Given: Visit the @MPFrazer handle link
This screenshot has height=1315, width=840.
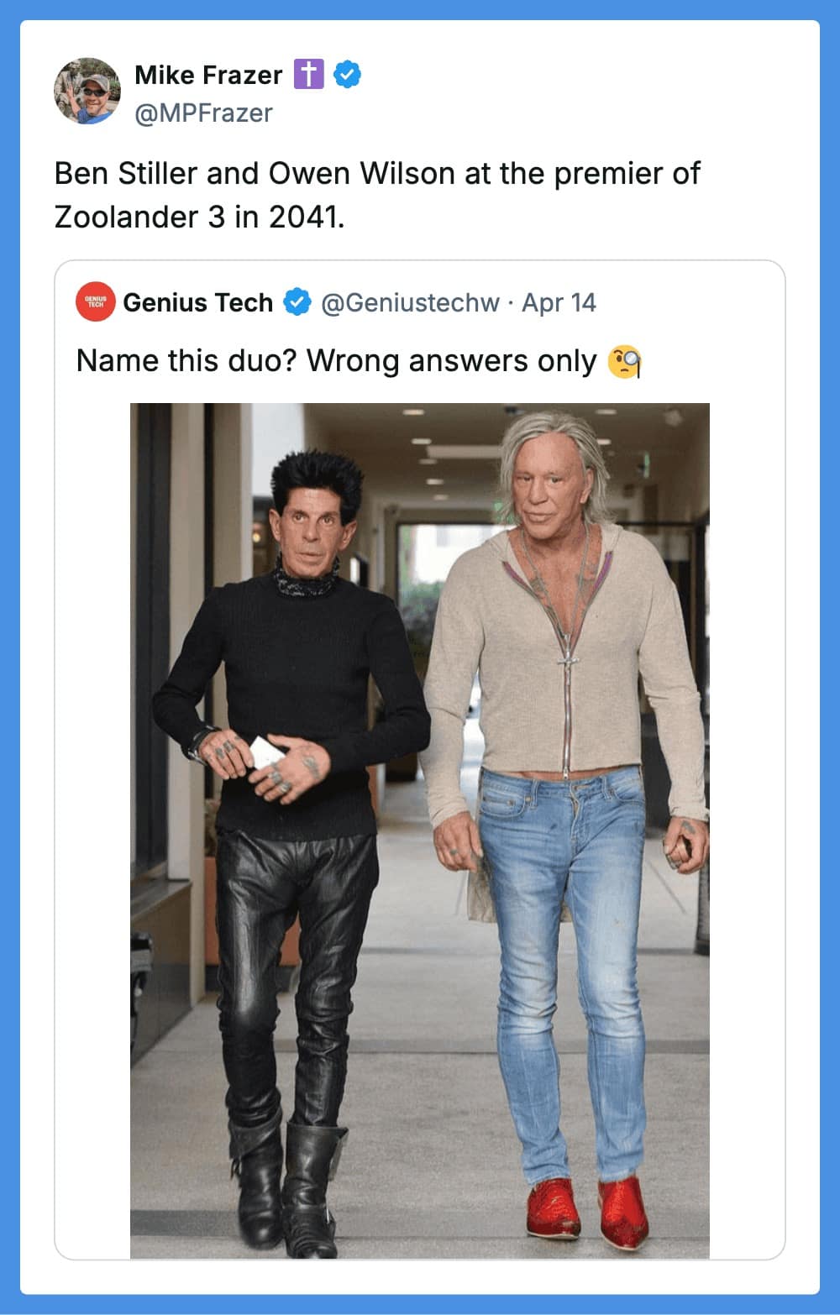Looking at the screenshot, I should tap(203, 113).
